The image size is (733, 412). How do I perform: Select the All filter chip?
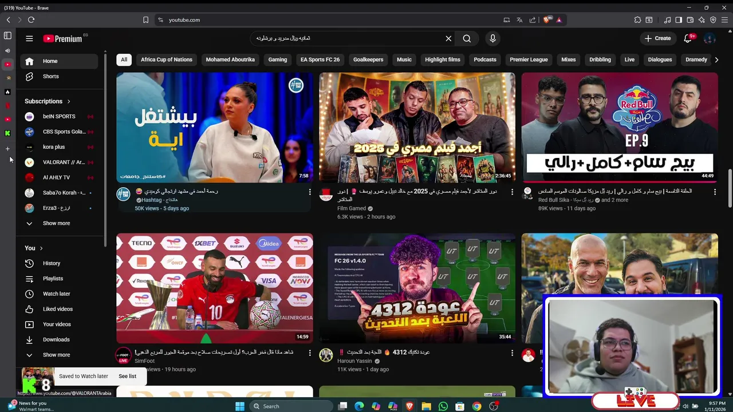[x=124, y=60]
